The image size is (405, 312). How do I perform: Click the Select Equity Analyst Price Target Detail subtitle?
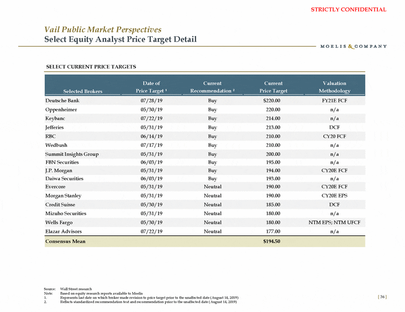pyautogui.click(x=120, y=39)
